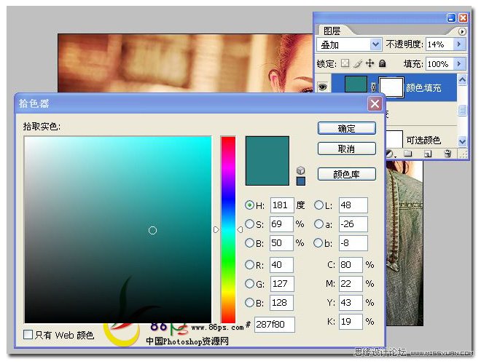481x364 pixels.
Task: Open the 填充 fill slider arrow
Action: (x=459, y=64)
